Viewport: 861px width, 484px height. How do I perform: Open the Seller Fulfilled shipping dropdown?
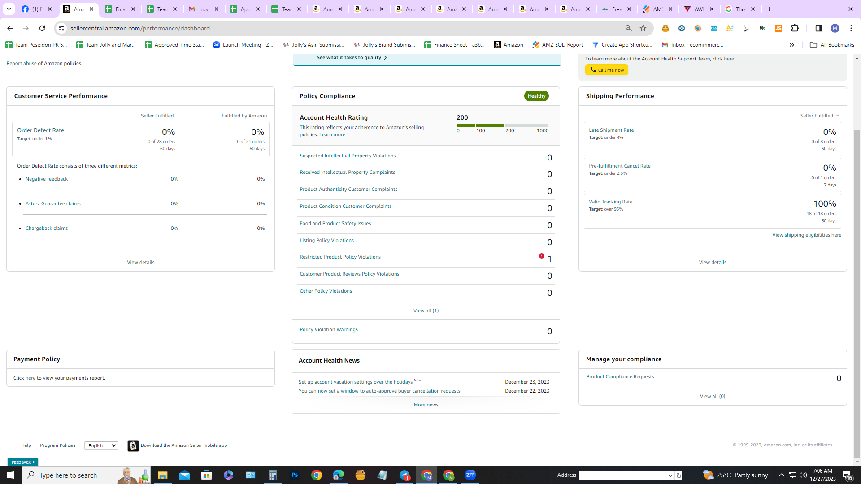pyautogui.click(x=820, y=116)
